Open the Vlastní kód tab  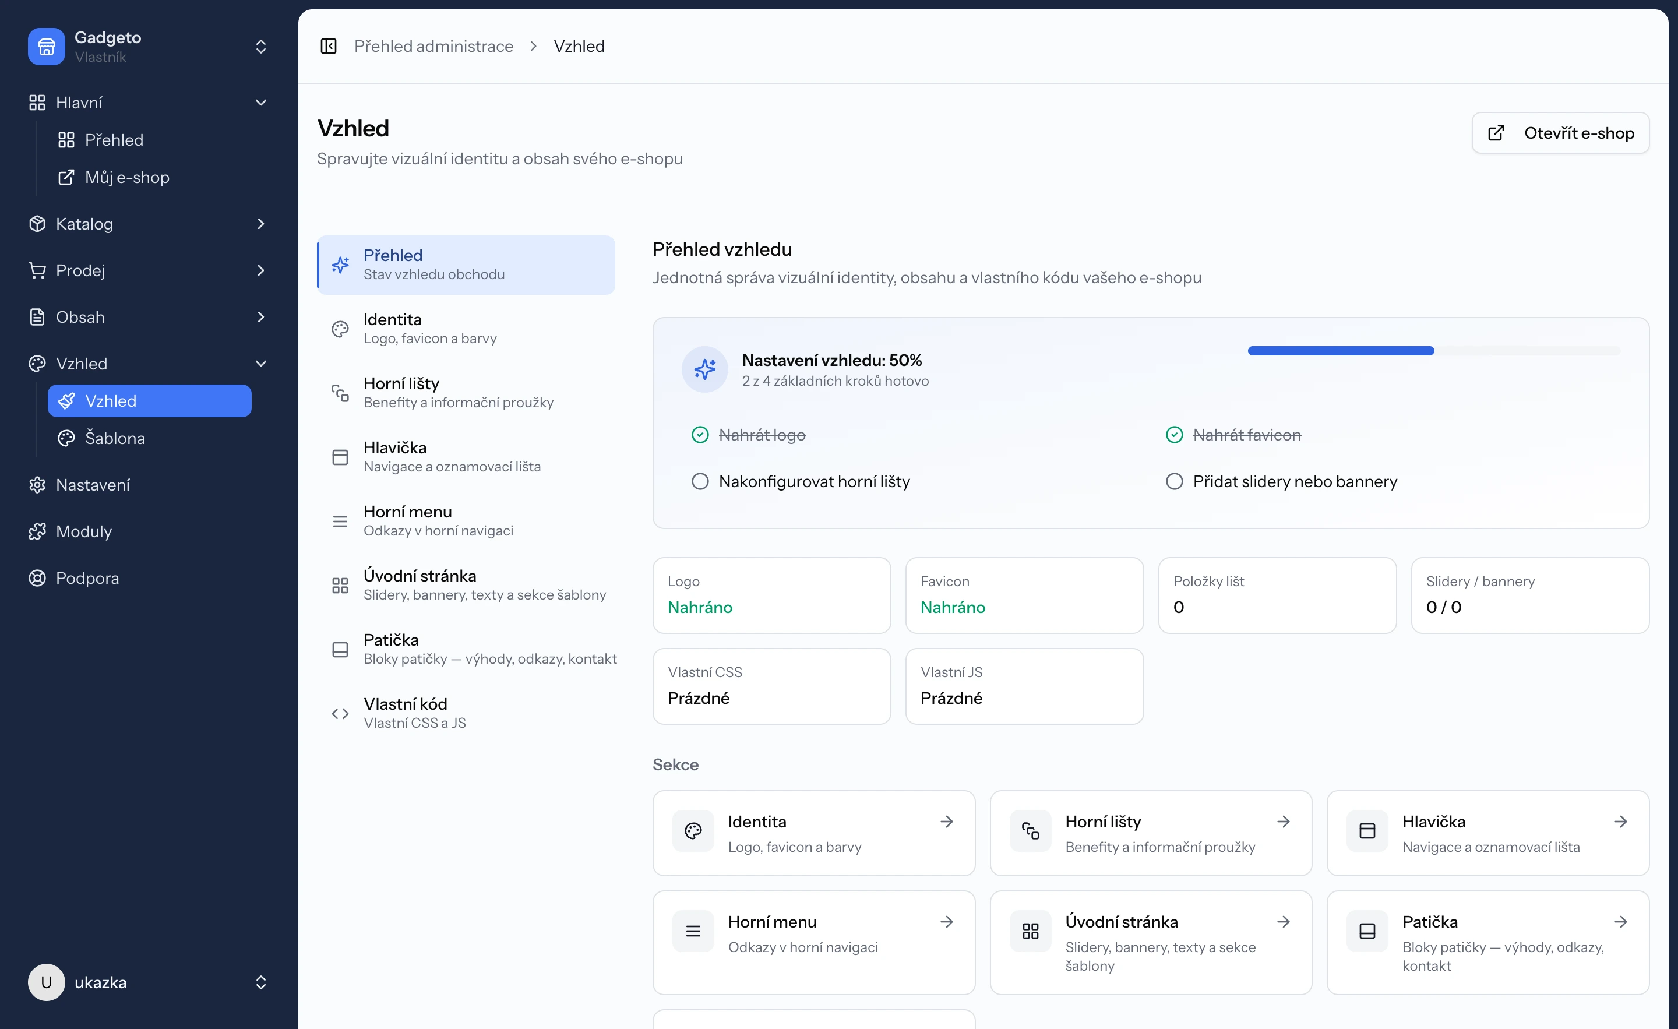click(467, 713)
